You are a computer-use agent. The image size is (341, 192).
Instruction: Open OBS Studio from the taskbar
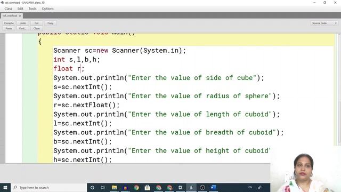pyautogui.click(x=202, y=187)
